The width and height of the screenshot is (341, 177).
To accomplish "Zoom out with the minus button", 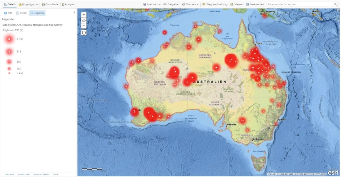I will 84,26.
